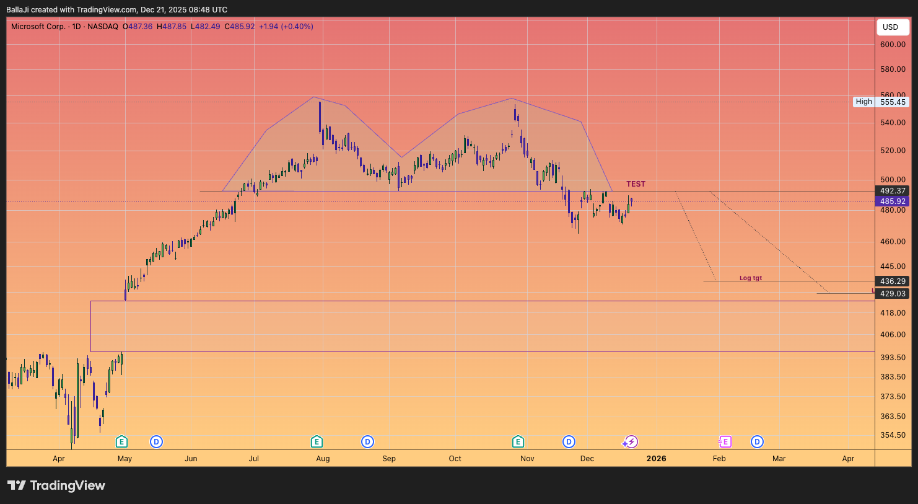Select the Feb label on time axis
918x504 pixels.
point(719,459)
